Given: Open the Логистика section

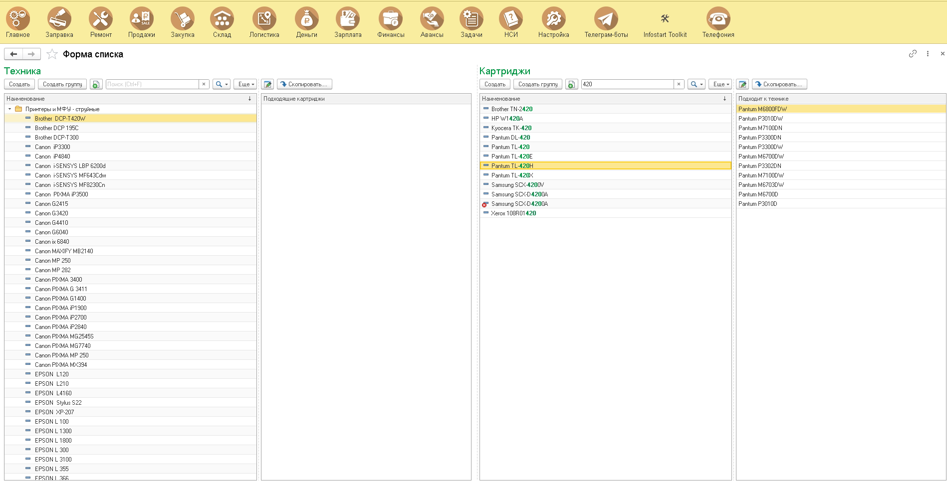Looking at the screenshot, I should tap(264, 23).
